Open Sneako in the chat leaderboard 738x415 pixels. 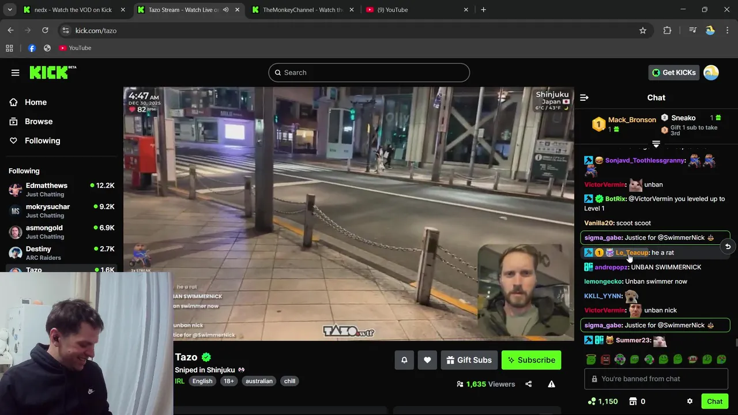(683, 118)
